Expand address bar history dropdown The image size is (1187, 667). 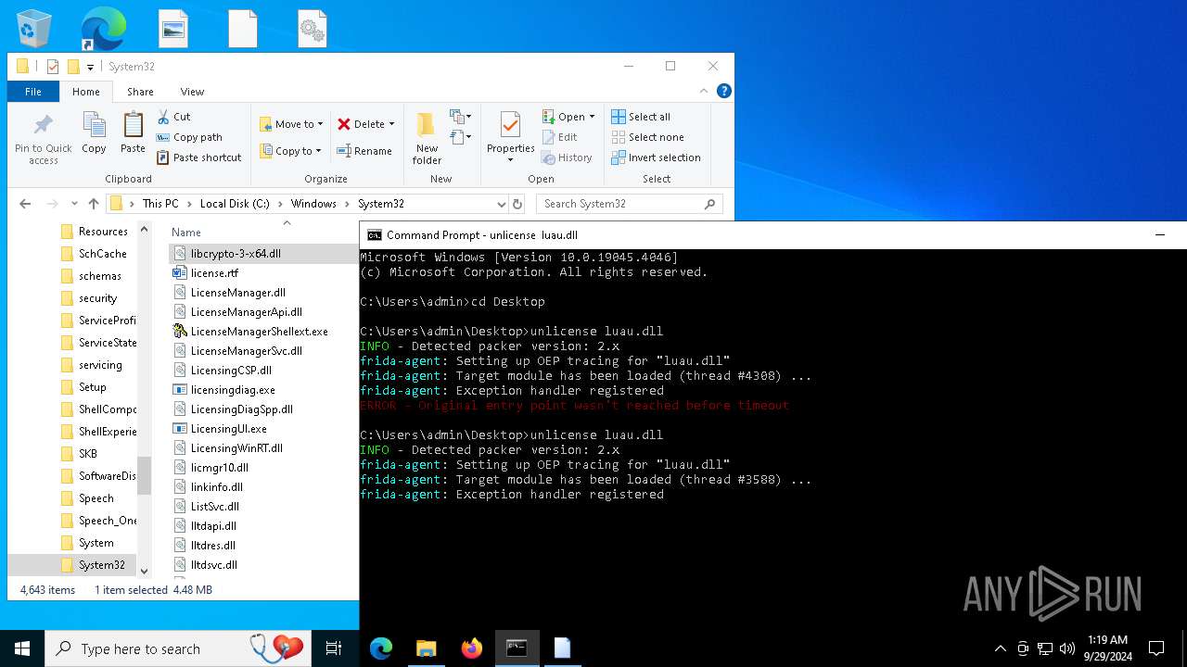[x=501, y=204]
